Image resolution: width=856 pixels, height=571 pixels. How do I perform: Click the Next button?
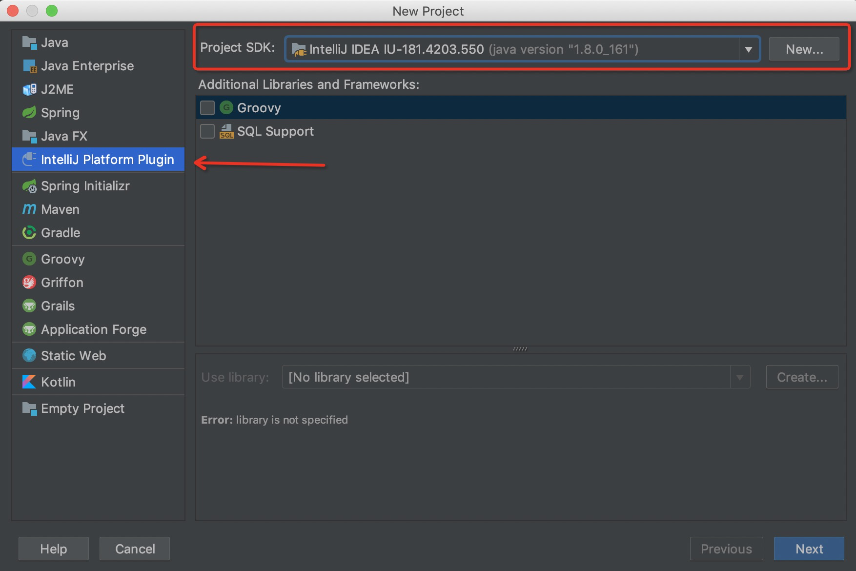click(809, 549)
